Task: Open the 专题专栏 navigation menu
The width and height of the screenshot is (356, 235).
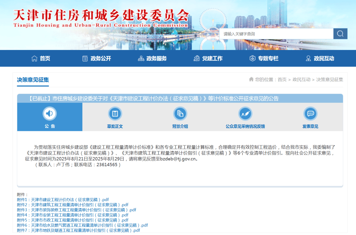Action: point(264,59)
